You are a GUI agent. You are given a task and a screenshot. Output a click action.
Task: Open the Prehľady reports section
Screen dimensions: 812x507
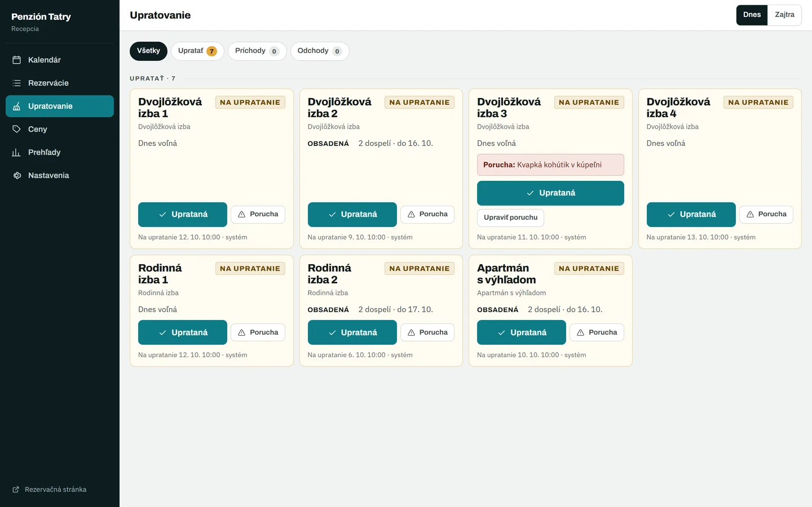pyautogui.click(x=60, y=152)
